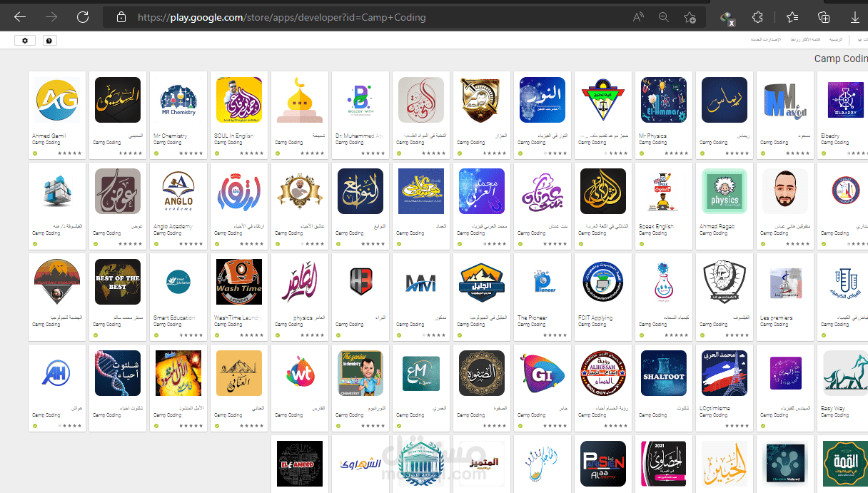868x493 pixels.
Task: Open the Speak English app icon
Action: coord(664,191)
